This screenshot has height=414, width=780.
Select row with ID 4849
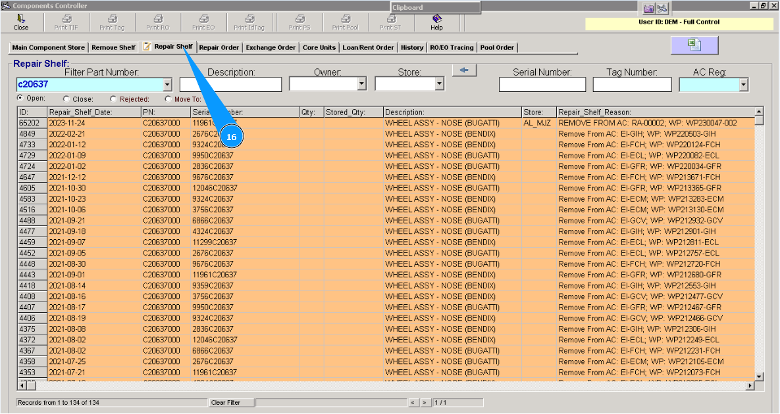click(386, 133)
